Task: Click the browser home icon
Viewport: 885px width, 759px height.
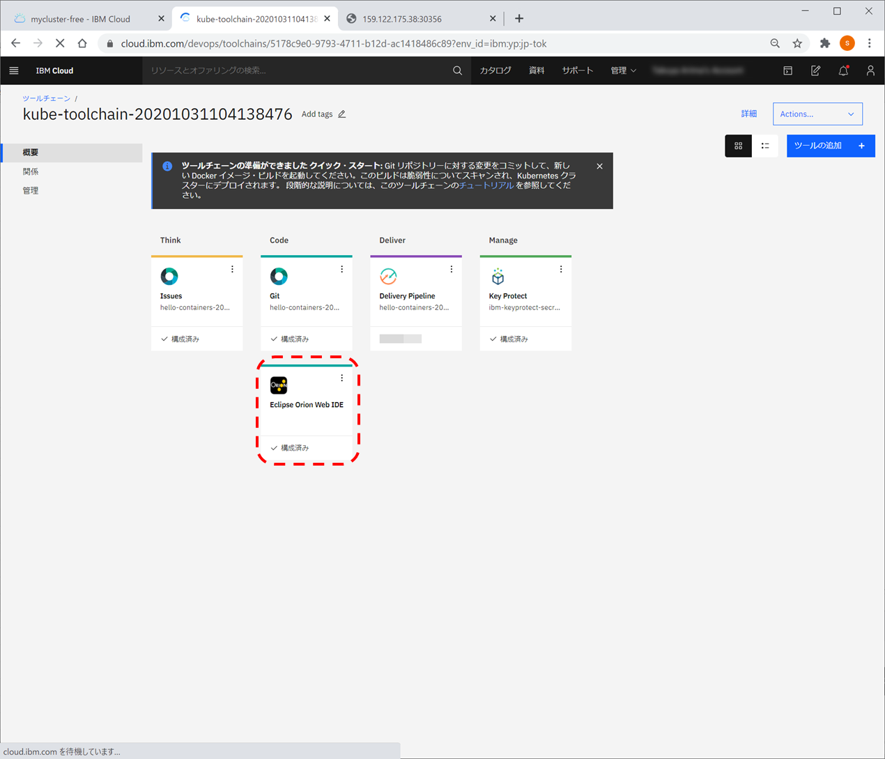Action: coord(82,43)
